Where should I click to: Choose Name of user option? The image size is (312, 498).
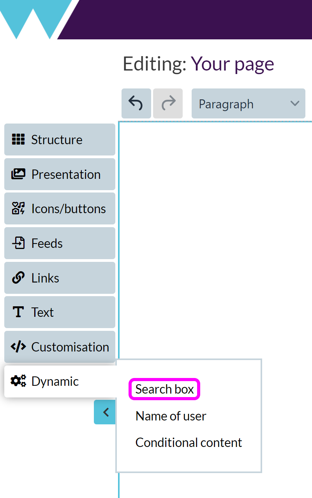click(171, 416)
